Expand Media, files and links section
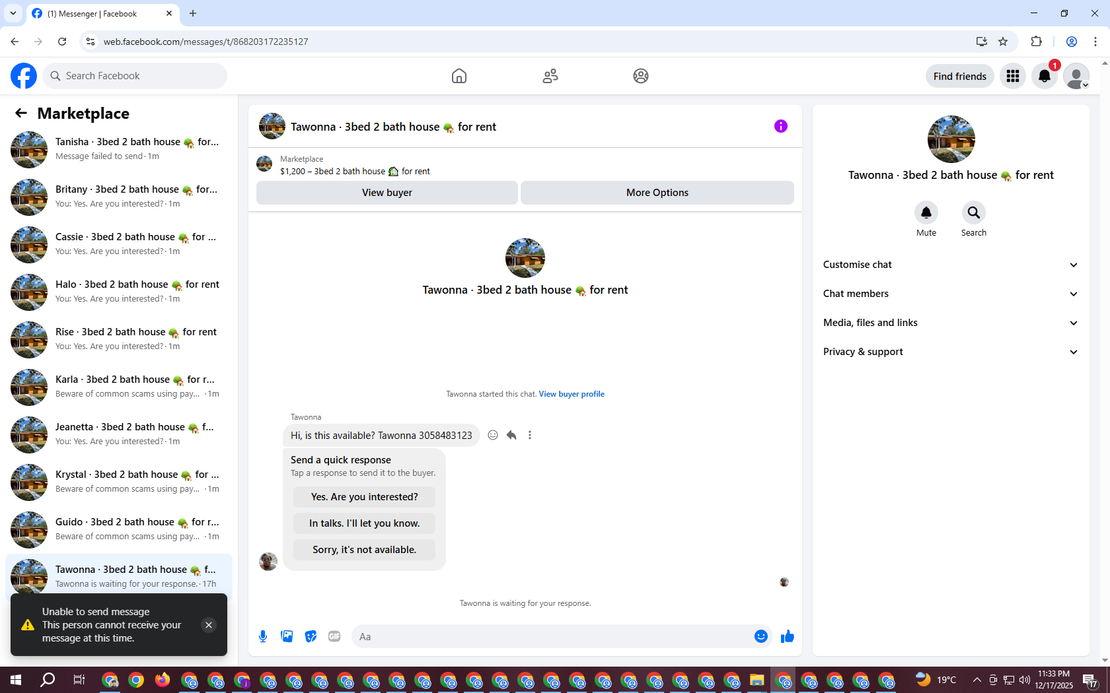1110x693 pixels. coord(951,323)
